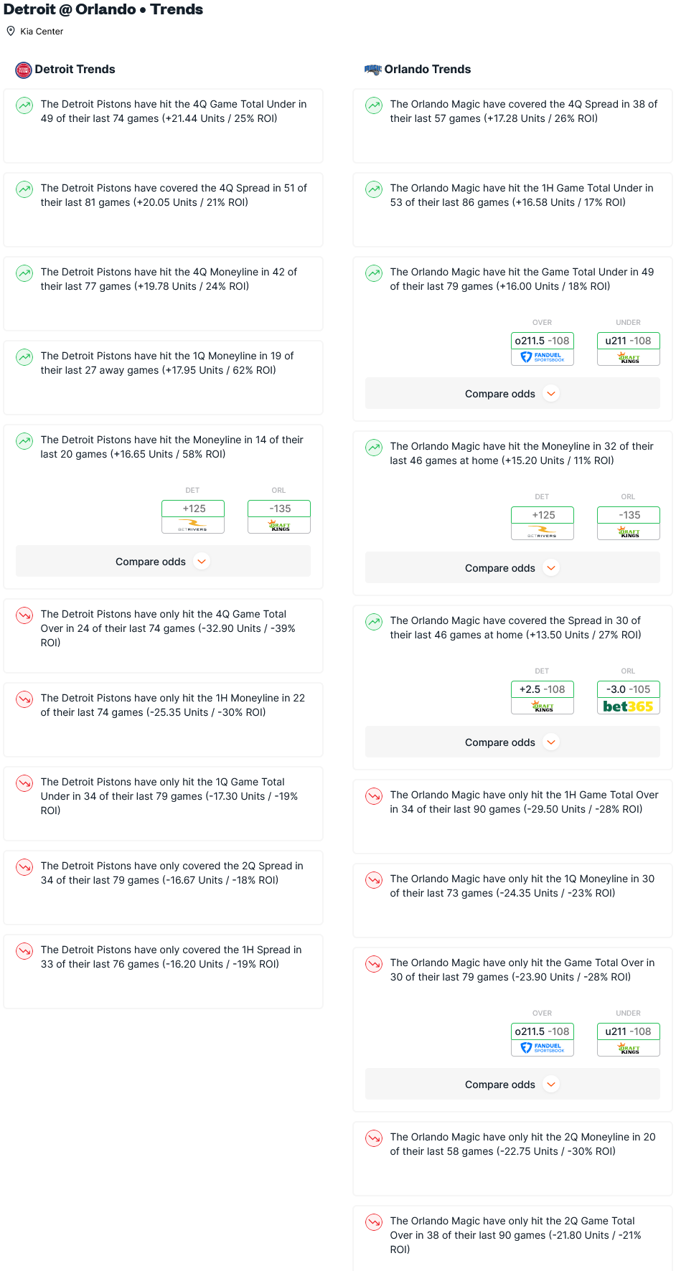Expand Compare odds under Magic Game Total Over trend
The image size is (676, 1271).
point(512,1085)
